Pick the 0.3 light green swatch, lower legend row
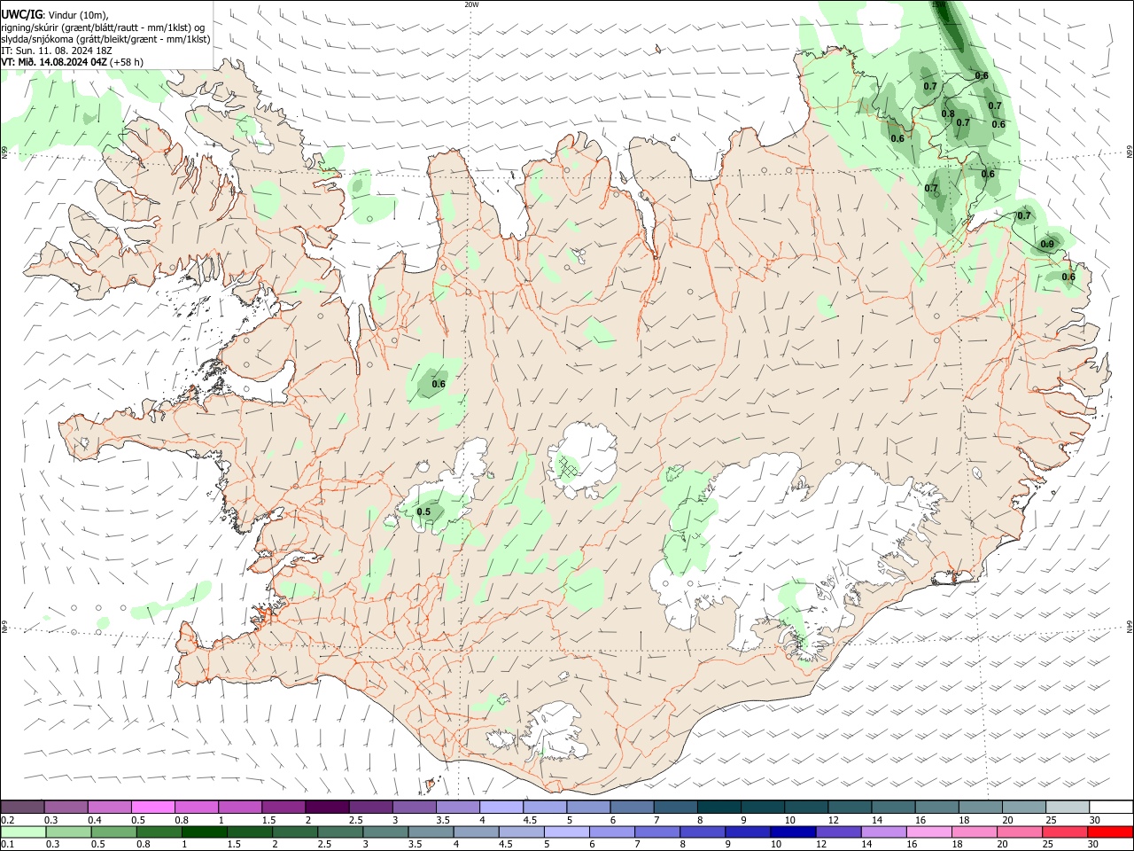1134x851 pixels. [x=69, y=832]
